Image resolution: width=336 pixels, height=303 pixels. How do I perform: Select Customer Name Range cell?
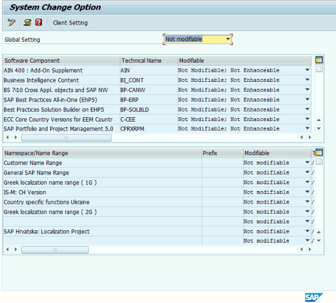(102, 163)
